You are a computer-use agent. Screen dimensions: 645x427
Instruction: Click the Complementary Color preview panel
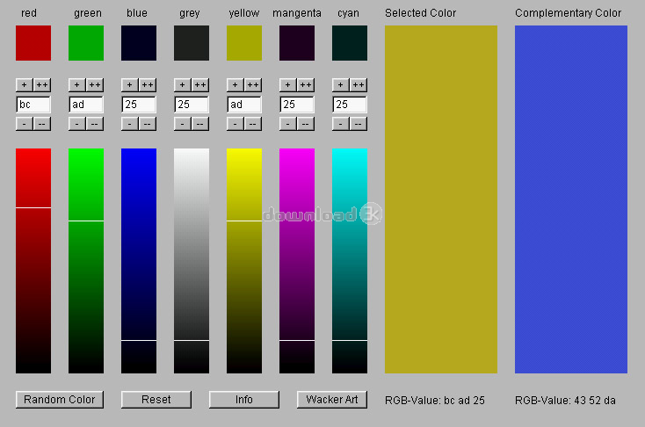point(571,199)
